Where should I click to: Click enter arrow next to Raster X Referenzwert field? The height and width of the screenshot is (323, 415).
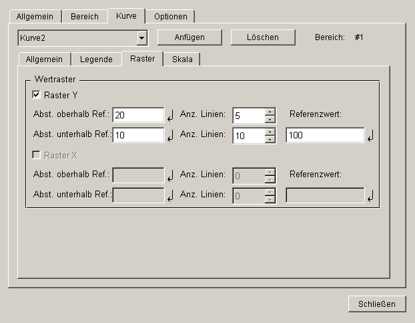pos(370,196)
